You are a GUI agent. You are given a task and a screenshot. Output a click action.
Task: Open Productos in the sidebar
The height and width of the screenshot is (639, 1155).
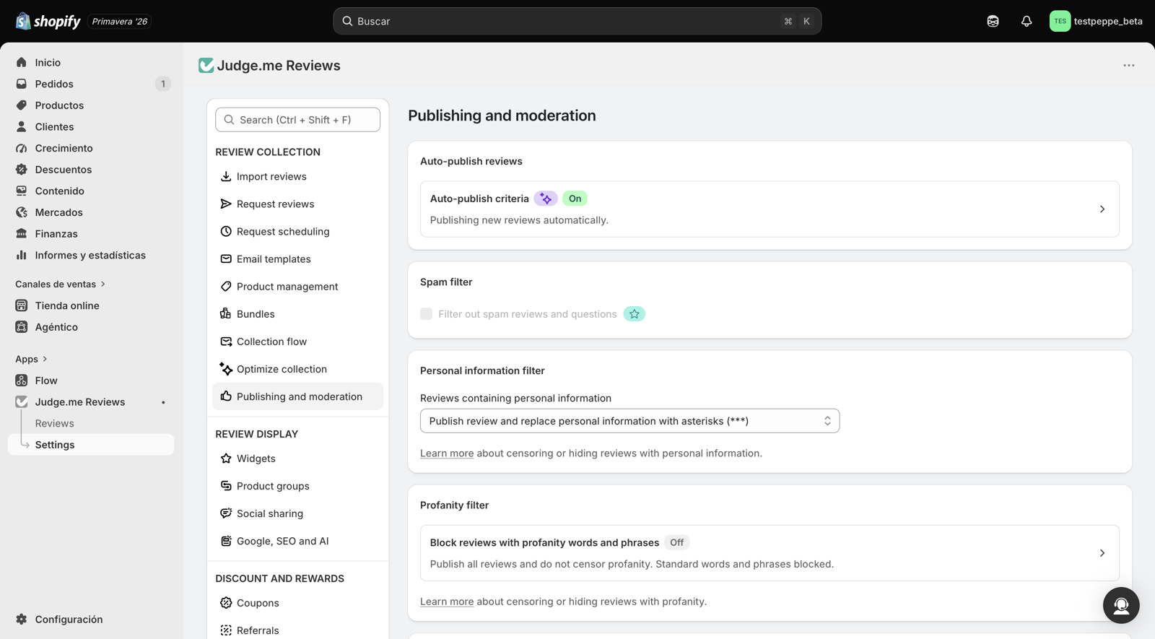[91, 105]
